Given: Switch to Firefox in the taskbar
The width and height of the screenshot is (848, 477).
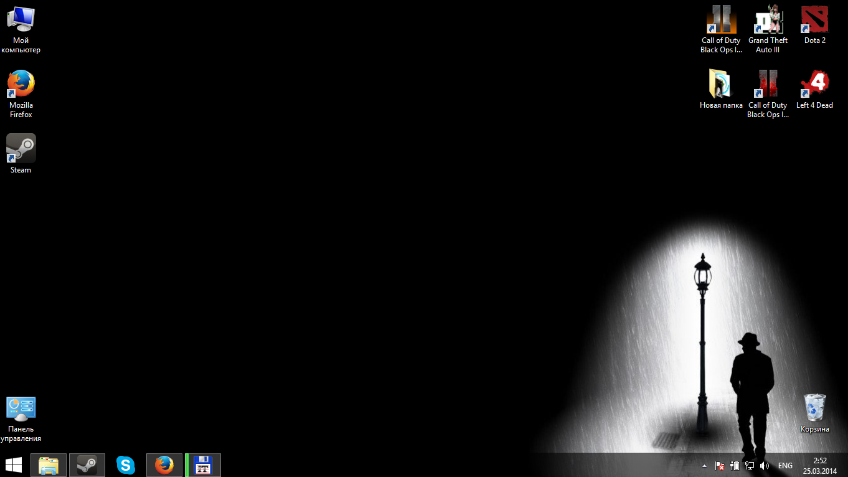Looking at the screenshot, I should tap(164, 465).
